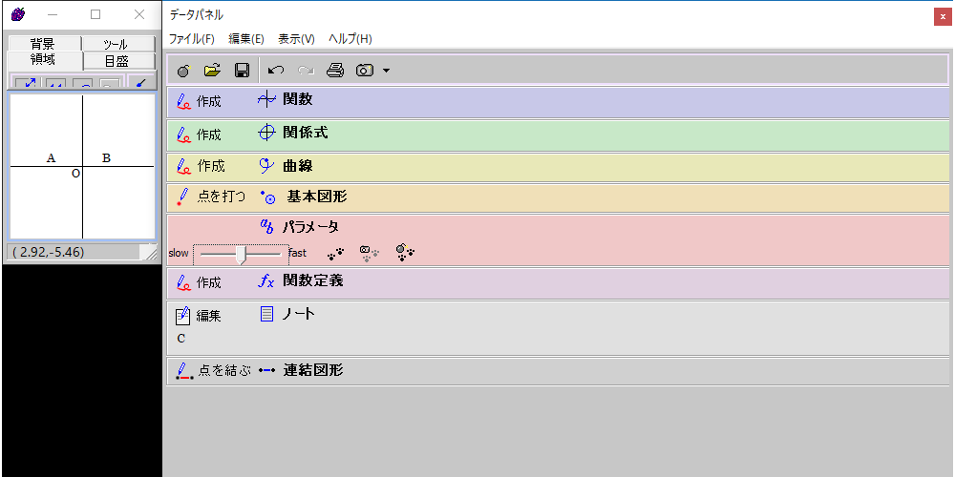Click the slow-fast speed slider thumb
The image size is (955, 477).
(x=242, y=255)
